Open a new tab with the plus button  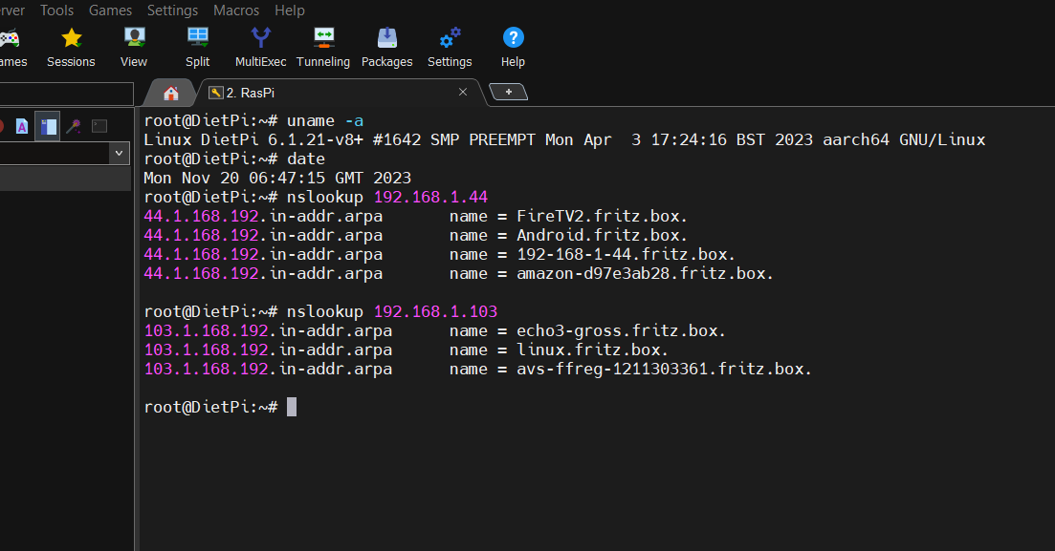pyautogui.click(x=508, y=92)
